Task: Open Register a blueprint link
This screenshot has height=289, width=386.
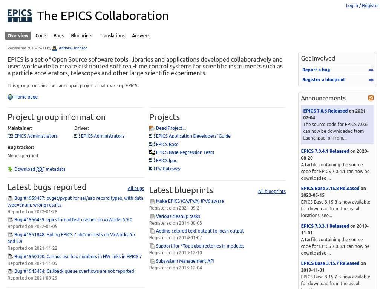Action: (324, 80)
